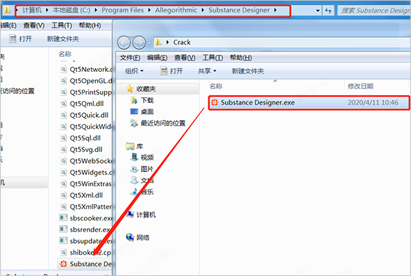Select Qt5Widgets file name in list

click(91, 172)
